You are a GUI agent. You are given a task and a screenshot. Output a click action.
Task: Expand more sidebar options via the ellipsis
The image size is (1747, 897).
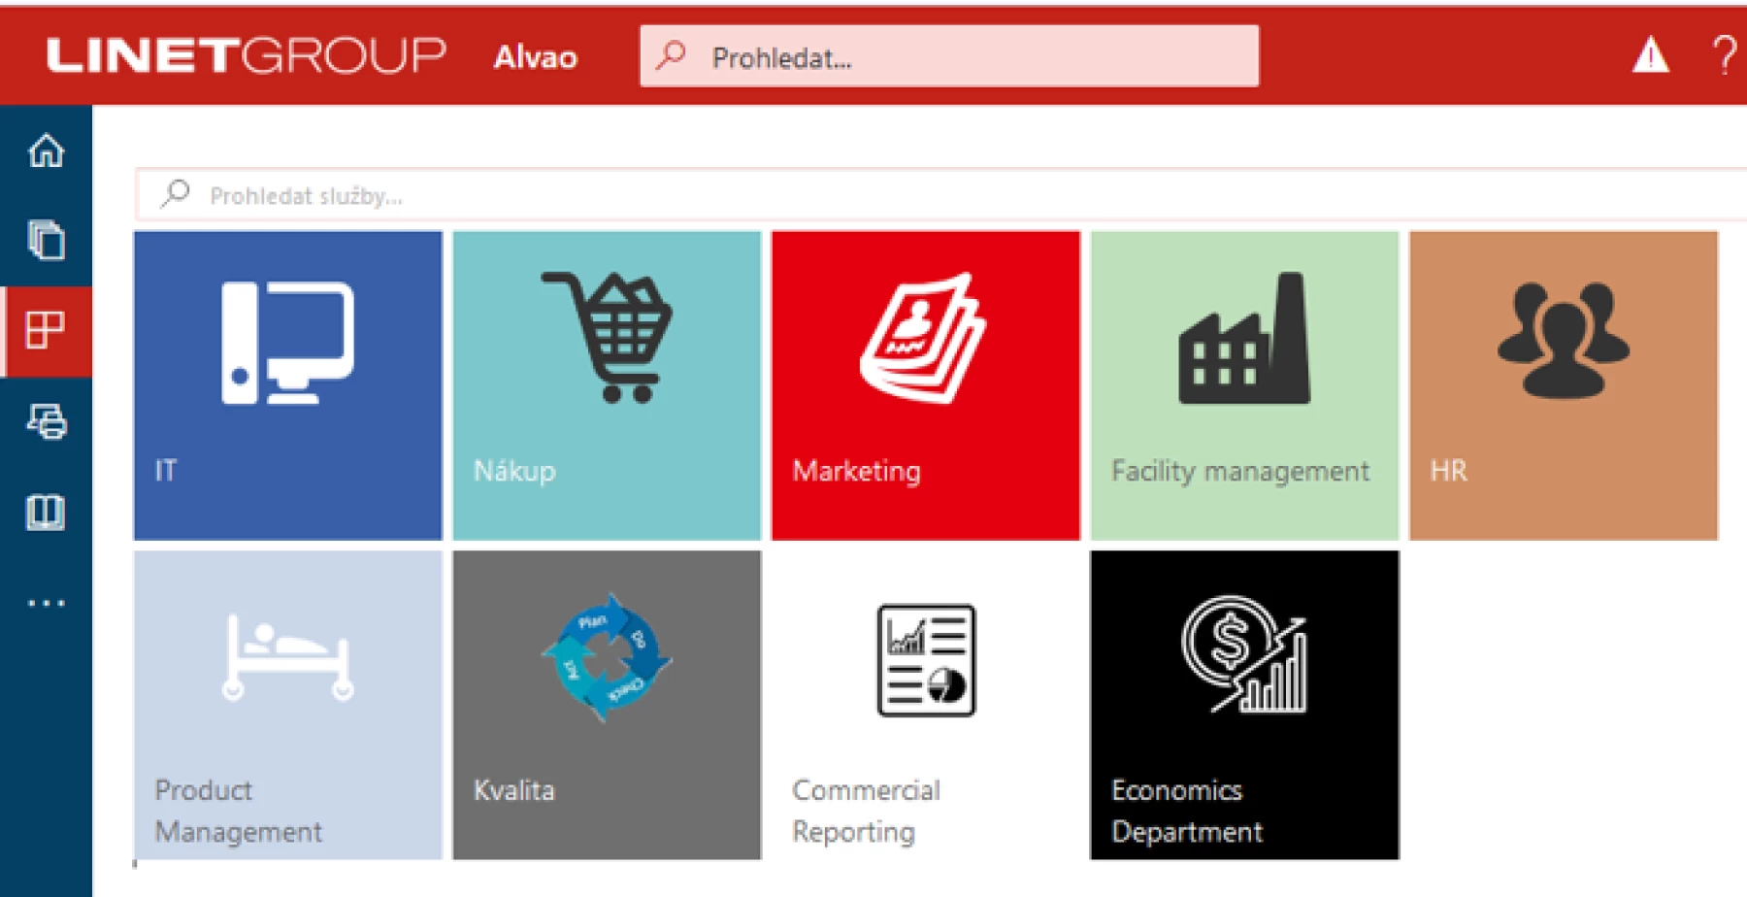47,600
